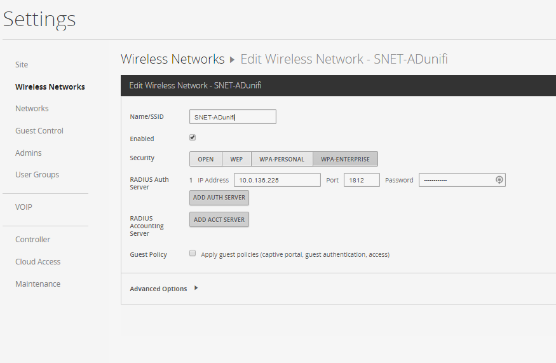Choose WPA-PERSONAL security option

point(282,159)
